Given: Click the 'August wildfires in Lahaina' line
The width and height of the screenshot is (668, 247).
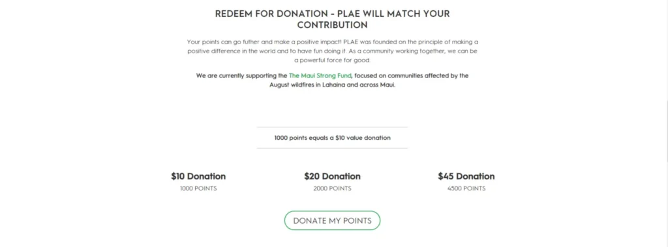Looking at the screenshot, I should [332, 84].
